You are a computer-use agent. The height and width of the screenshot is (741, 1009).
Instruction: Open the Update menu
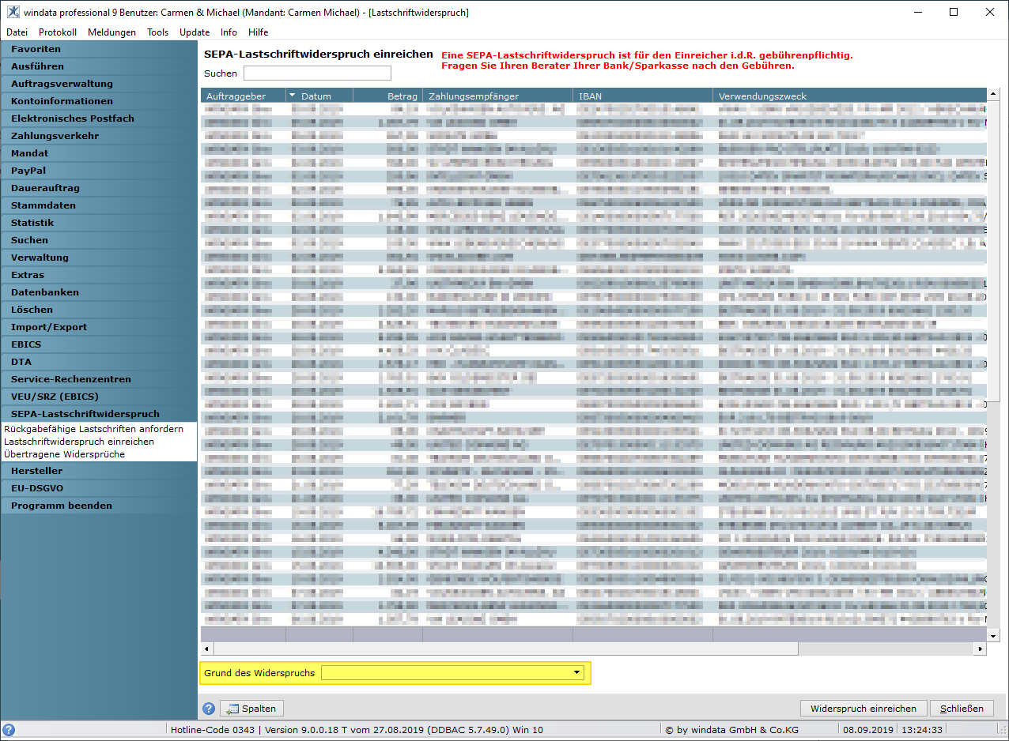click(195, 32)
